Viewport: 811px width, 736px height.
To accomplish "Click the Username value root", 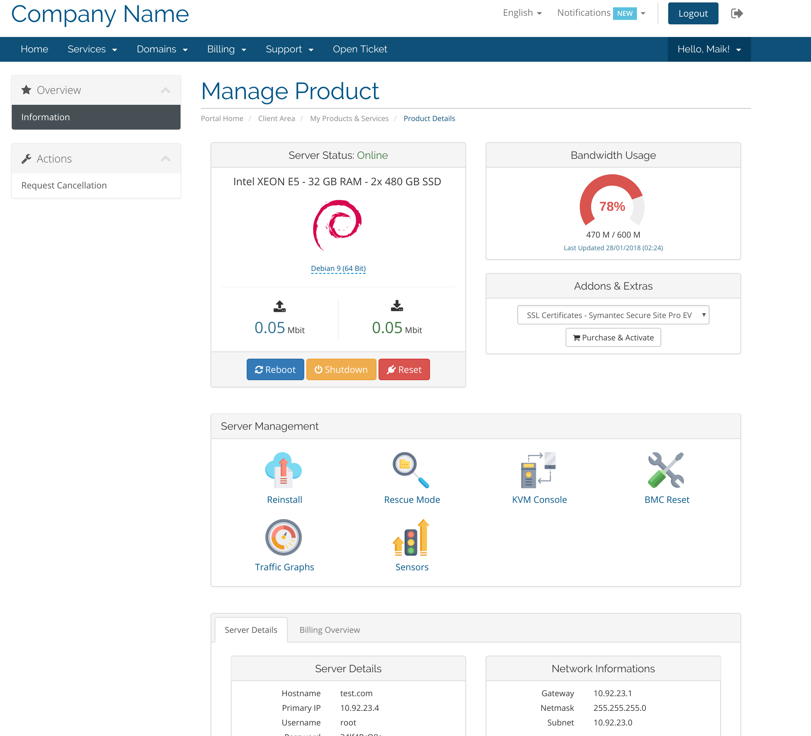I will pos(348,722).
